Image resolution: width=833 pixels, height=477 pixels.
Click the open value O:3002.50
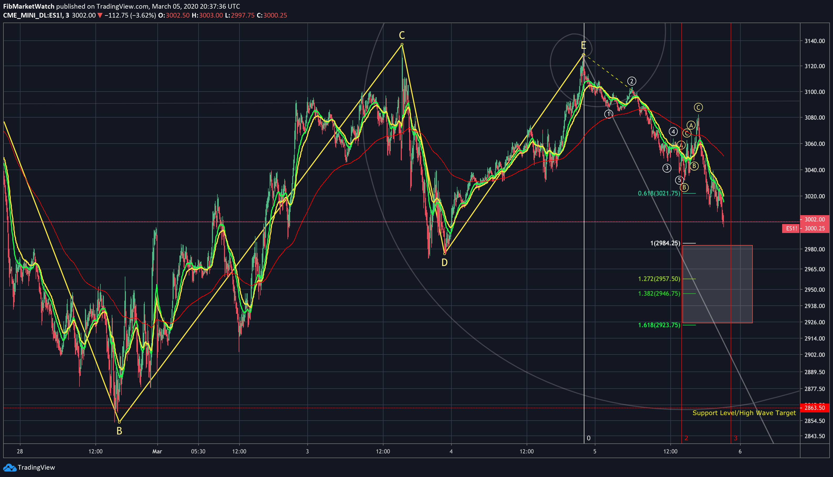(x=174, y=15)
